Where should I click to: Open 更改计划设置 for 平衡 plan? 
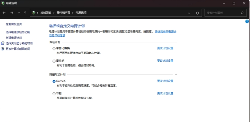[x=165, y=48]
